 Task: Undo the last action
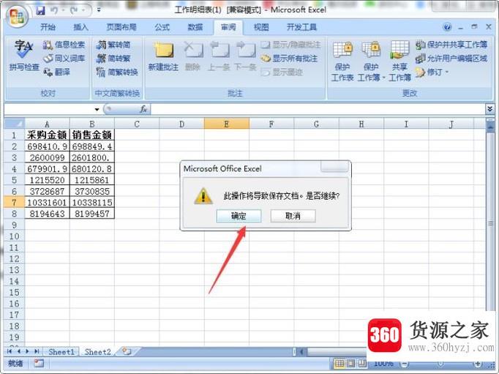[55, 11]
